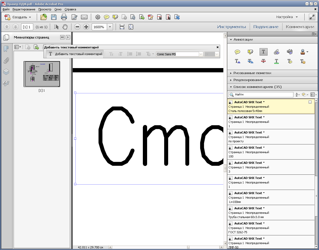Select the record audio comment tool

coord(290,52)
